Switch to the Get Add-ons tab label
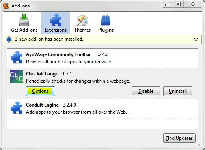The width and height of the screenshot is (205, 150). (24, 30)
